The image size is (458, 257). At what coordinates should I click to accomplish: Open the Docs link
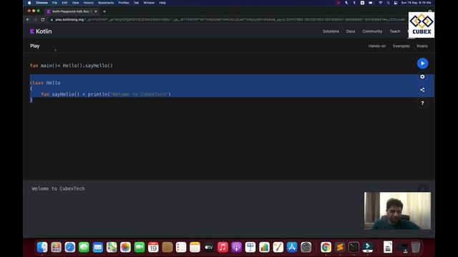pos(351,31)
